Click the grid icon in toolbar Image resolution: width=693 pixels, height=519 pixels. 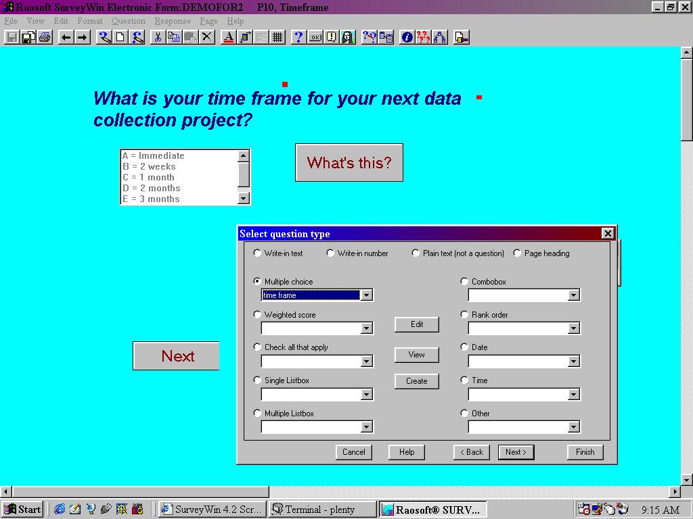coord(277,37)
